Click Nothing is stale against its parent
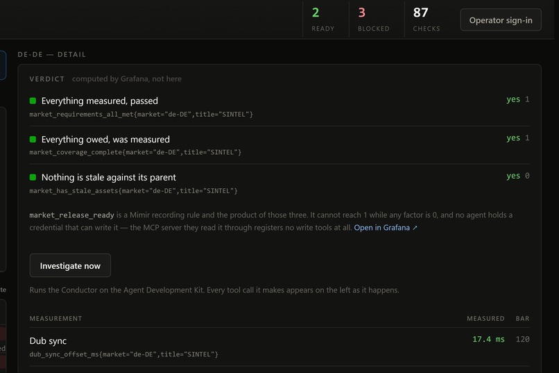This screenshot has height=373, width=559. [x=109, y=177]
